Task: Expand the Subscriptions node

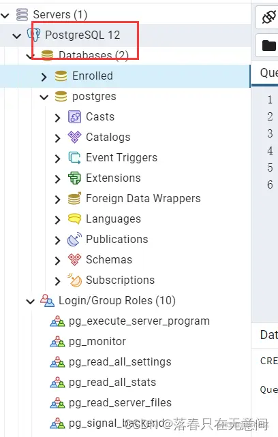Action: (x=57, y=281)
